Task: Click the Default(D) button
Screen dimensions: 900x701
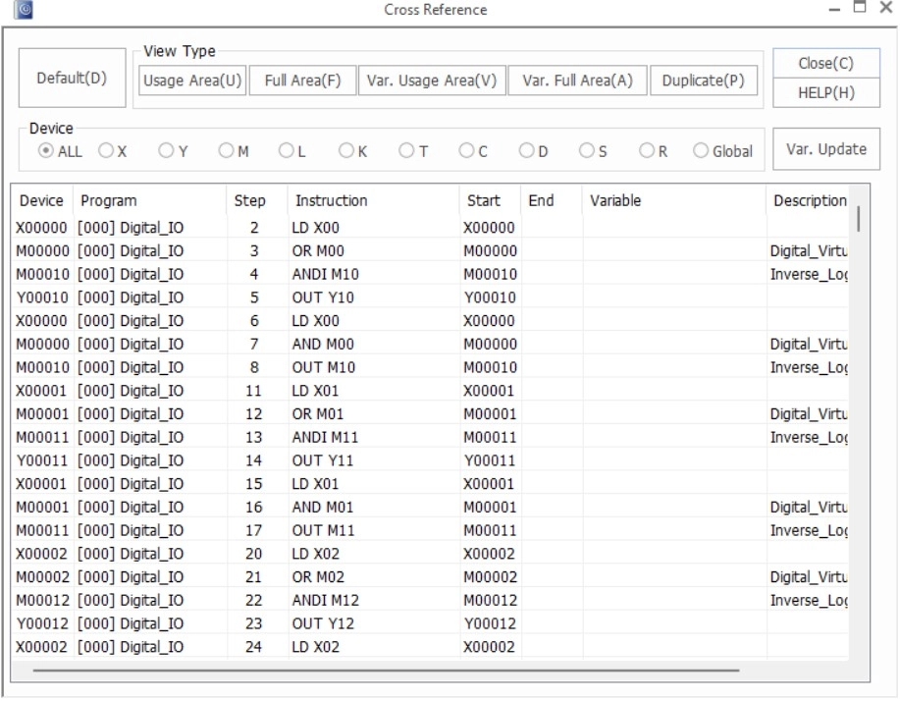Action: point(72,79)
